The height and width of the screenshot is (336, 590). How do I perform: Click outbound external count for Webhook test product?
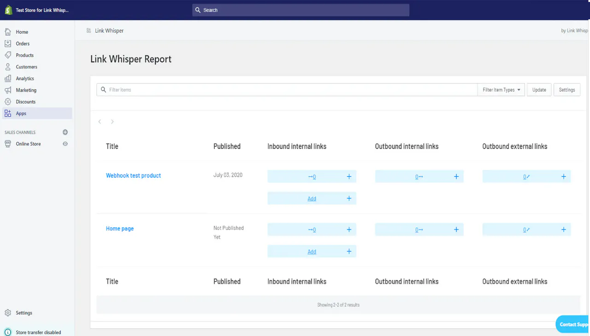click(526, 177)
